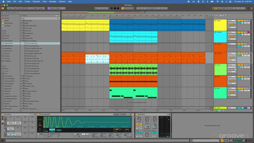Select Slice playback mode in Simpler
The height and width of the screenshot is (143, 254).
click(x=40, y=129)
